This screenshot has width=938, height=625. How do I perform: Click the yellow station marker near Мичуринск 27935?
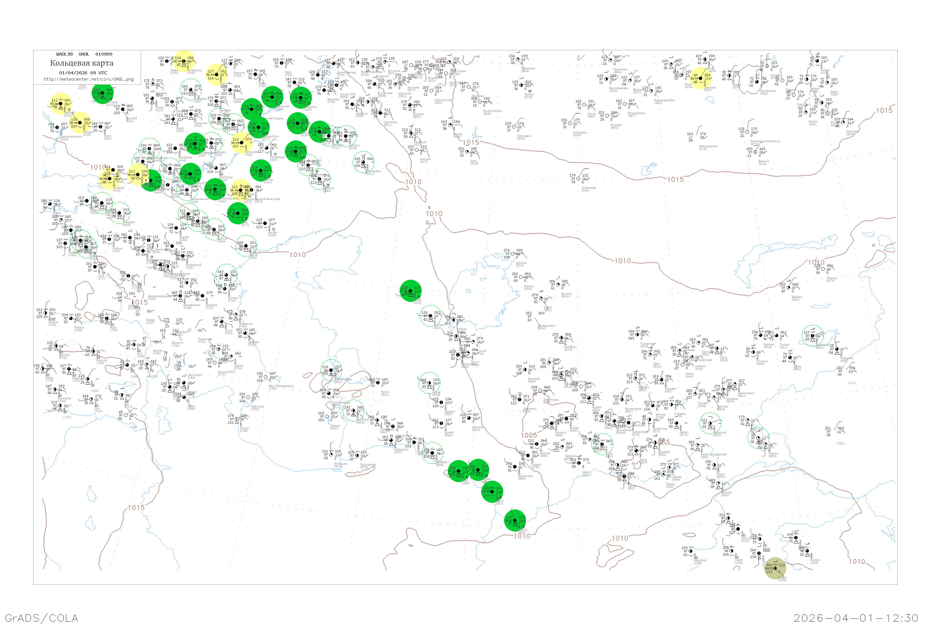184,61
